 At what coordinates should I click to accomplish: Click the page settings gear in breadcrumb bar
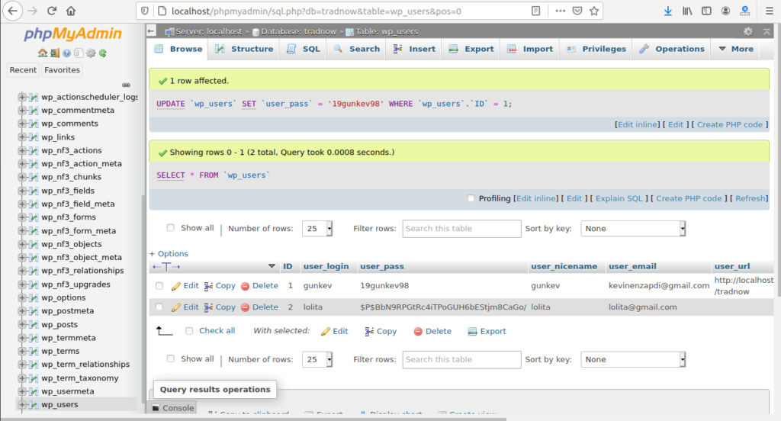pyautogui.click(x=748, y=31)
